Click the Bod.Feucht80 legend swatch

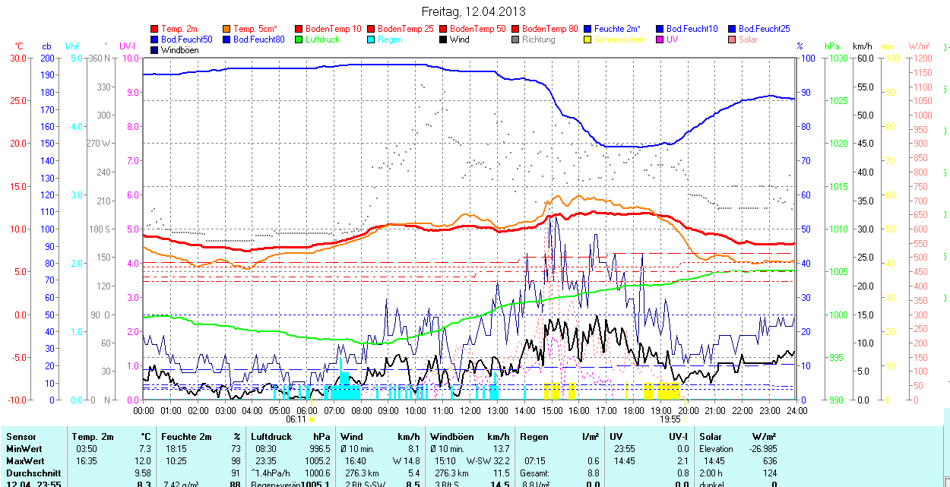point(226,40)
